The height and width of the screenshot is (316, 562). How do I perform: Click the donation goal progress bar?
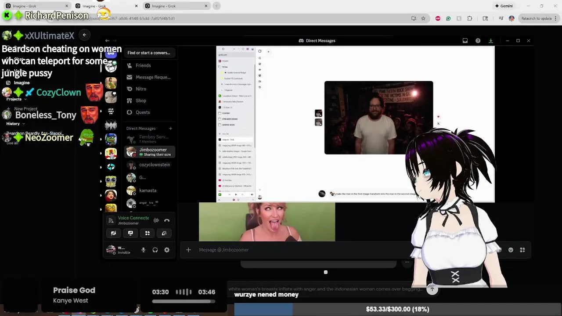coord(397,309)
